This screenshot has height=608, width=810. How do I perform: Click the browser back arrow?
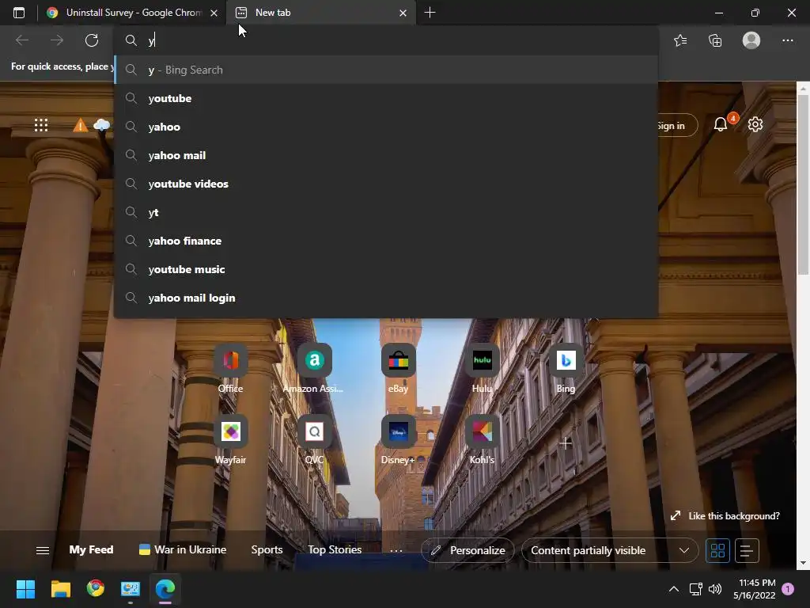pyautogui.click(x=21, y=40)
